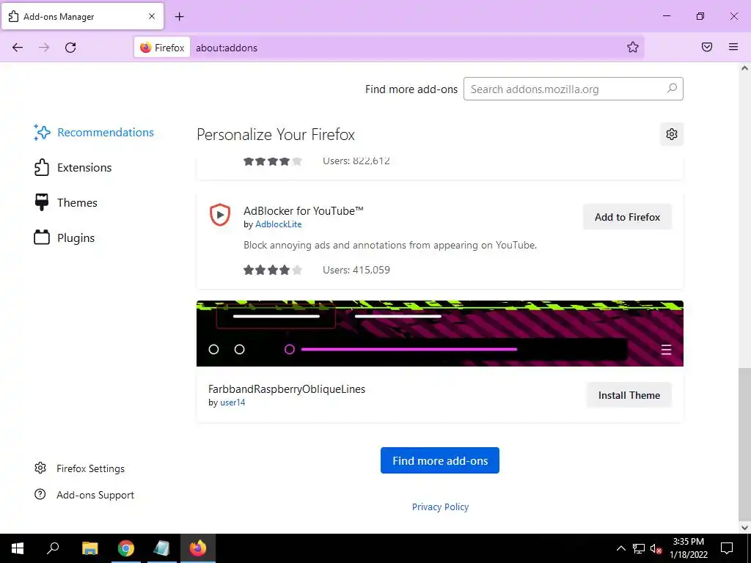Click the search magnifier icon in add-ons search
Image resolution: width=751 pixels, height=563 pixels.
pyautogui.click(x=672, y=89)
